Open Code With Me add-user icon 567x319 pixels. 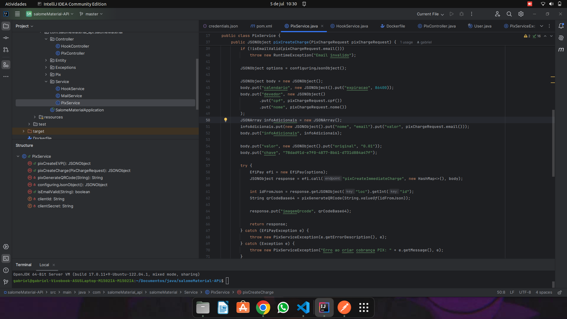tap(498, 14)
